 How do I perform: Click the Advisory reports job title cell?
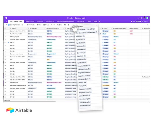(15, 37)
